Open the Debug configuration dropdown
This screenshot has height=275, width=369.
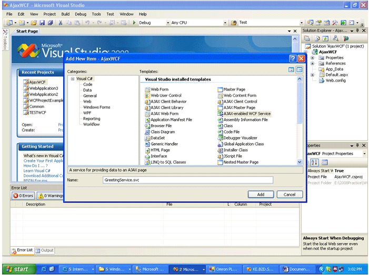[168, 23]
